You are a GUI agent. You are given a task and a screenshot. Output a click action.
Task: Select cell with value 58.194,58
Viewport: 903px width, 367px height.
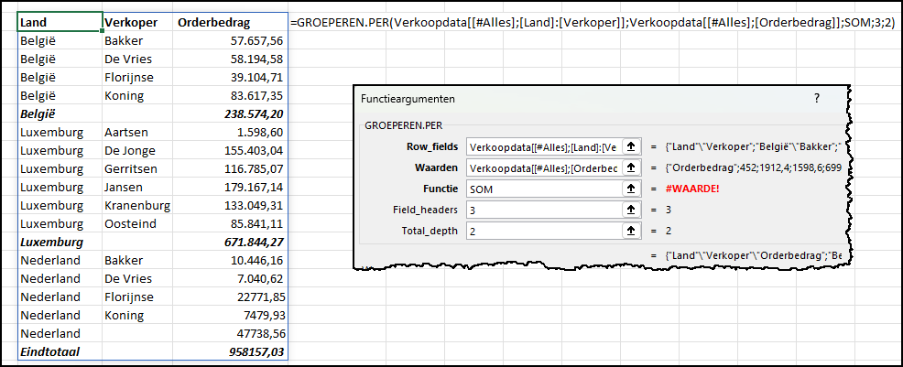(x=231, y=59)
